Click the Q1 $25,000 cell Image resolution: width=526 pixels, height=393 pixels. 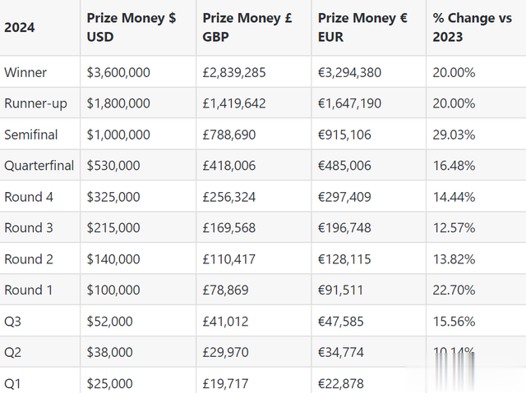[109, 384]
